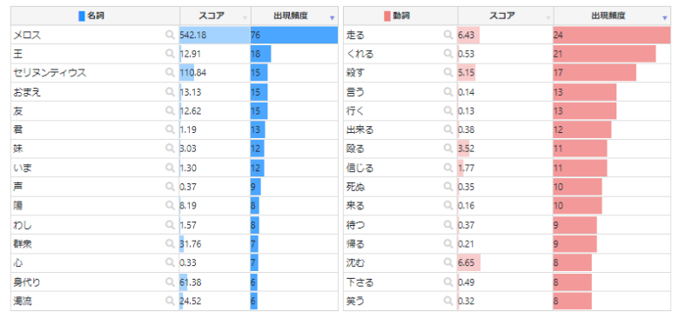Toggle verb 出現頻度 sort arrow
The image size is (679, 318).
coord(665,17)
